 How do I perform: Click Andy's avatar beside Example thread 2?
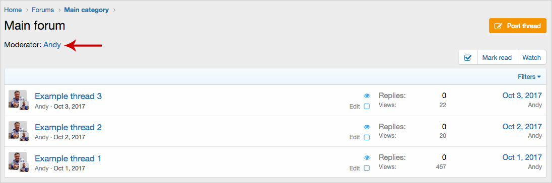pyautogui.click(x=18, y=130)
